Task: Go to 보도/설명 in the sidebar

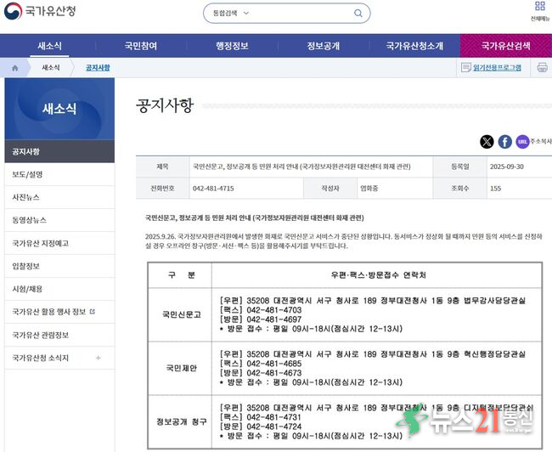Action: pos(27,174)
